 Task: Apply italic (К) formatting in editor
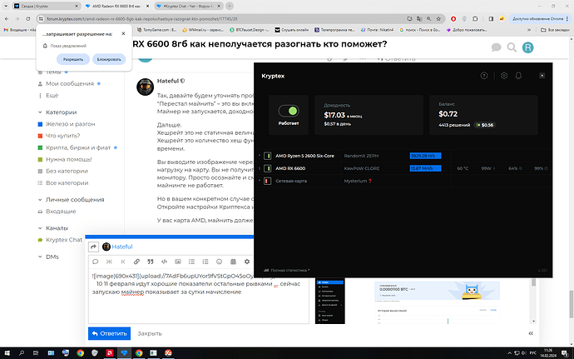(x=123, y=262)
